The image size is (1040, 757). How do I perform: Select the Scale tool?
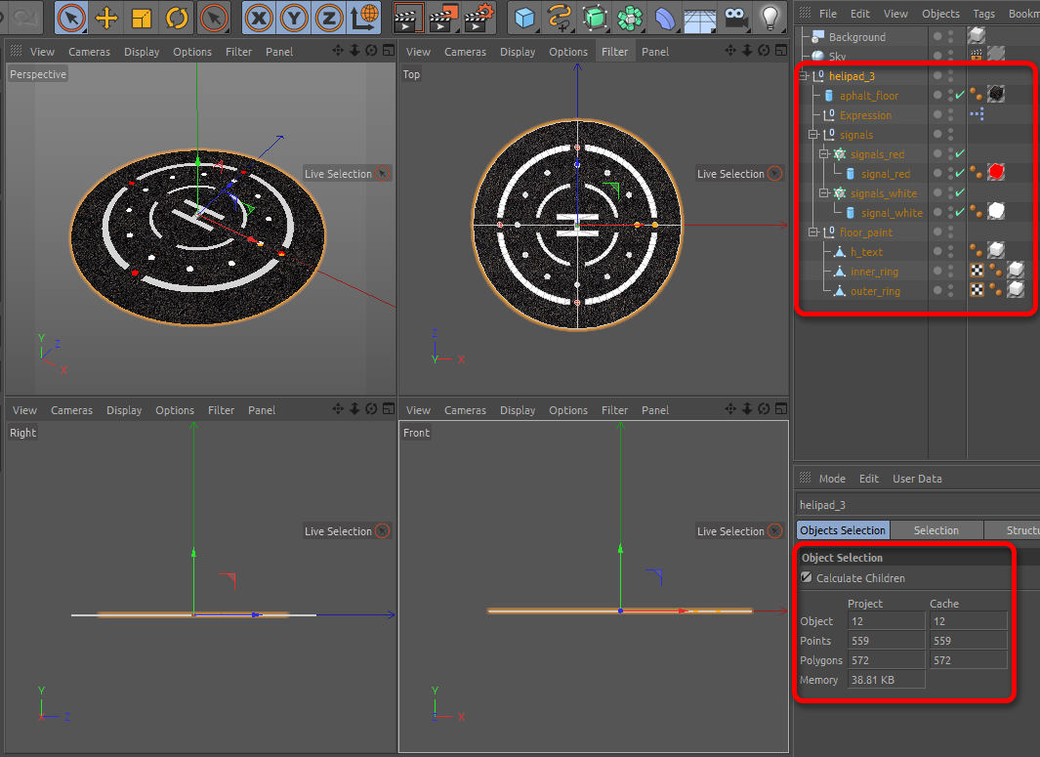click(142, 18)
